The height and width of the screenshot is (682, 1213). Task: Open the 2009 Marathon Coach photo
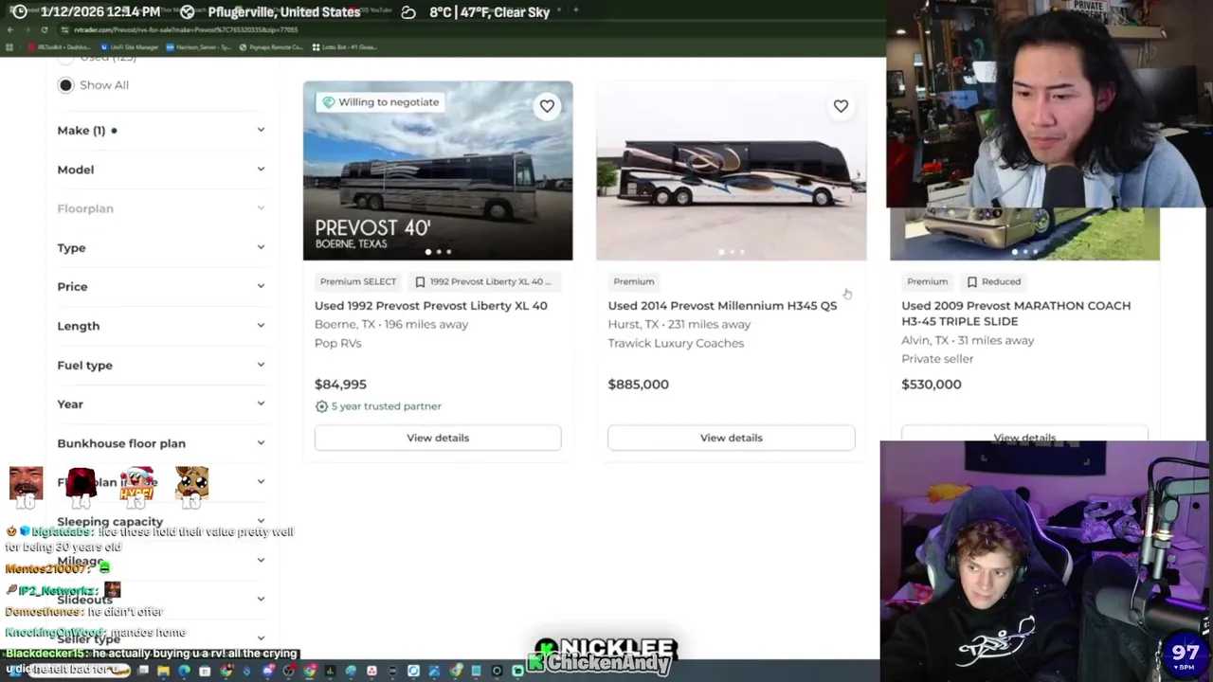[x=1024, y=234]
